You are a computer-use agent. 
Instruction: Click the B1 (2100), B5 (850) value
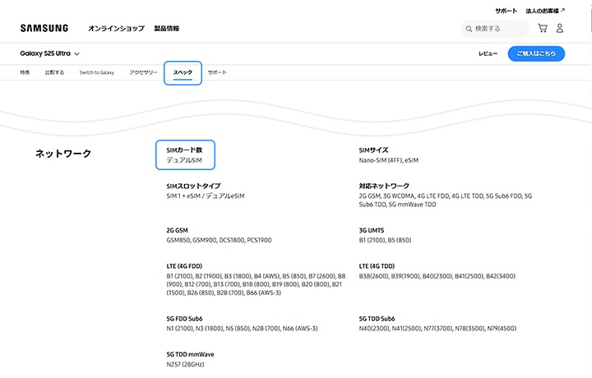click(385, 240)
